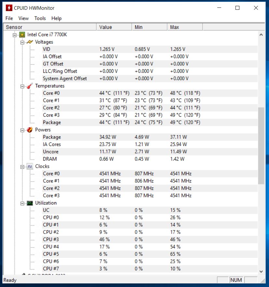Select the CPU #5 utilization row
269x287 pixels.
(x=150, y=254)
